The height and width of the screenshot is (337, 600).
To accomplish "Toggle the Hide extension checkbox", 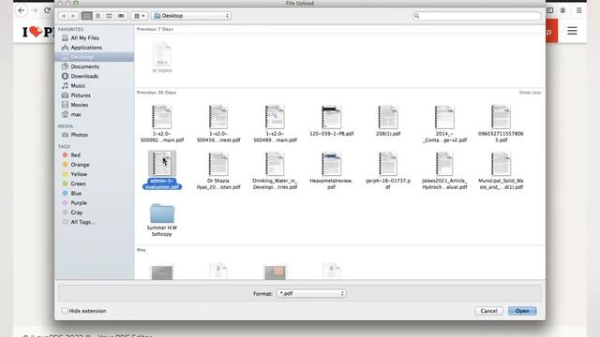I will [x=65, y=311].
